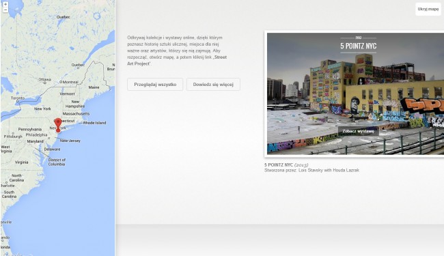The width and height of the screenshot is (444, 256).
Task: Click the Toronto label on the map
Action: pos(18,98)
